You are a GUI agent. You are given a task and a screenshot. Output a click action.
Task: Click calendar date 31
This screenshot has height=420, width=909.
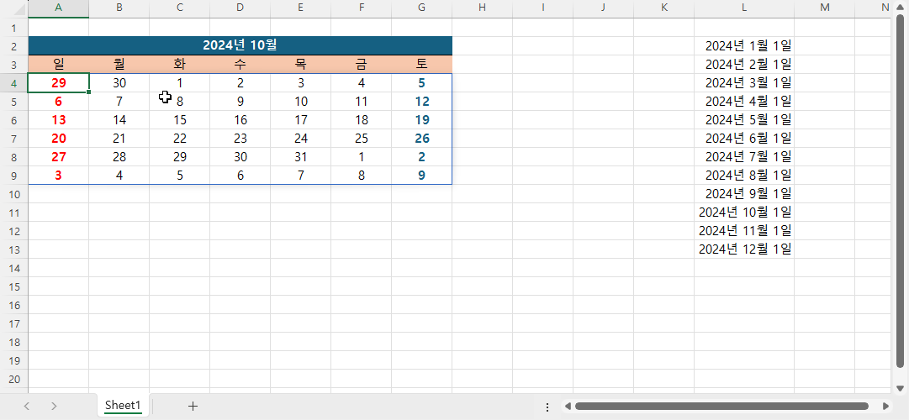301,157
